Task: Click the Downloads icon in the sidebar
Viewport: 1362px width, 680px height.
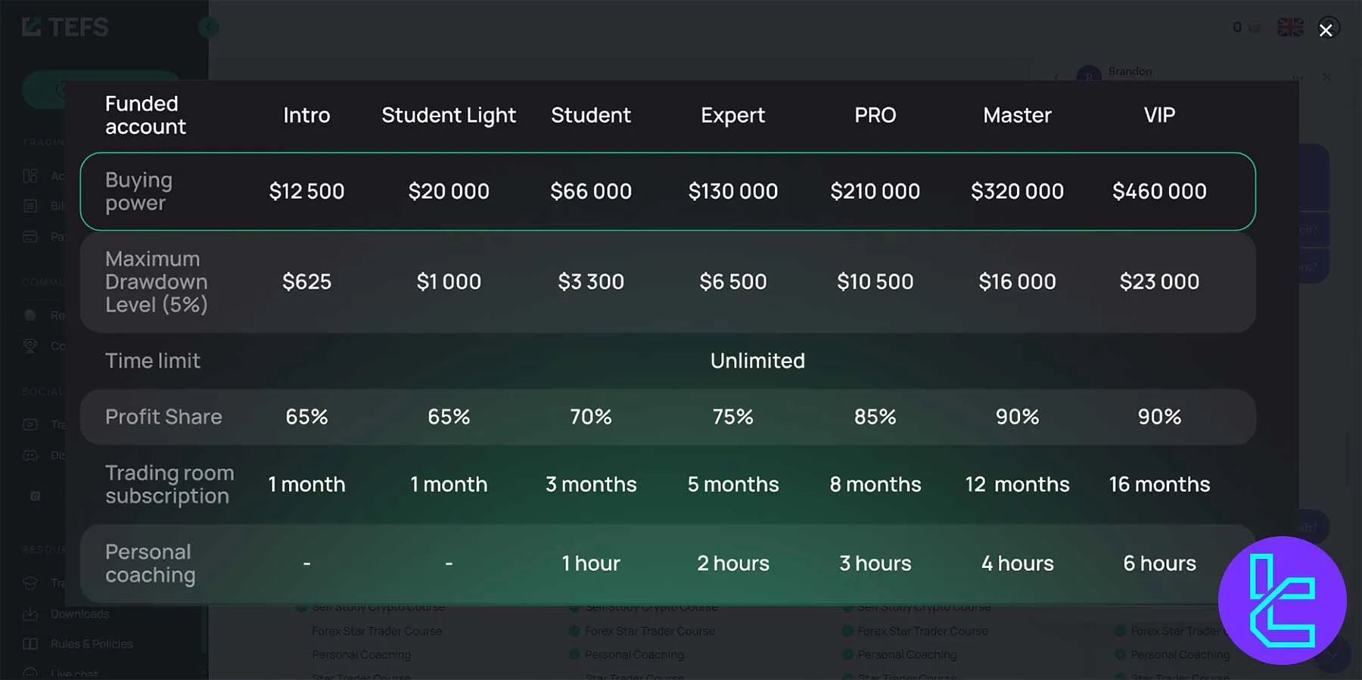Action: tap(30, 613)
